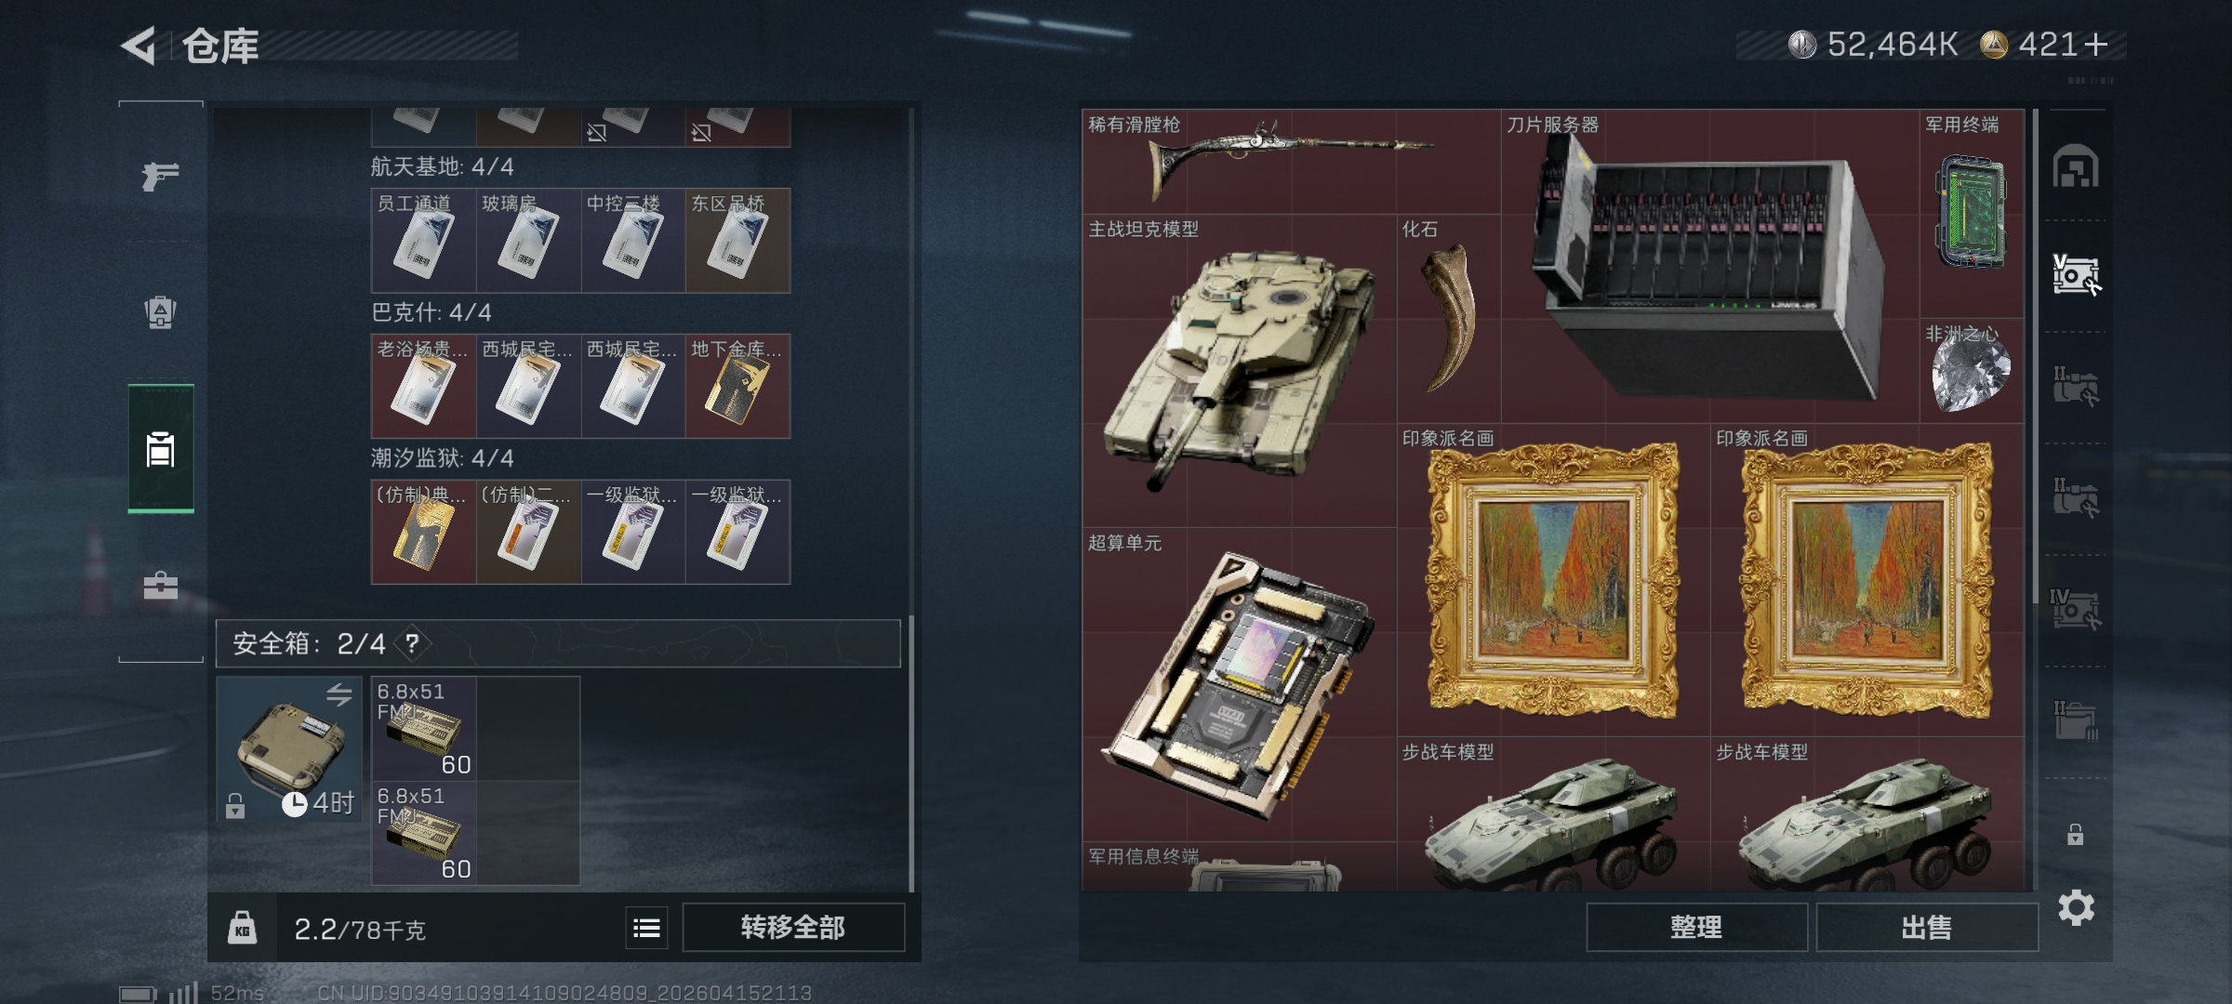Viewport: 2232px width, 1004px height.
Task: Click the warehouse grid scrollbar
Action: coord(2035,344)
